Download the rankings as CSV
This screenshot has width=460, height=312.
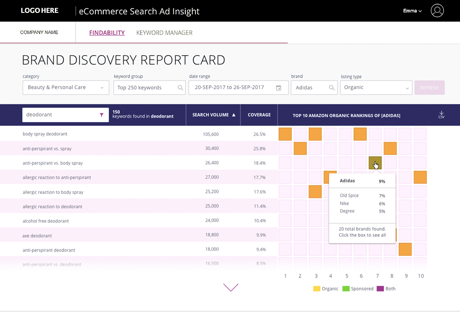tap(441, 115)
